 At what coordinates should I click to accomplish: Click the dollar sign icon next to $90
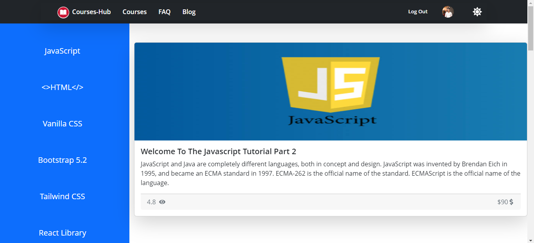pos(511,202)
